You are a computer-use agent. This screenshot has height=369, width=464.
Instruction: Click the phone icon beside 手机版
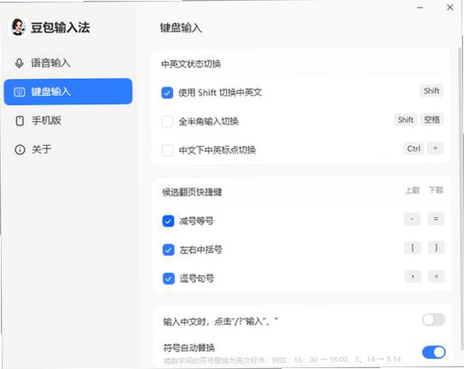click(20, 121)
